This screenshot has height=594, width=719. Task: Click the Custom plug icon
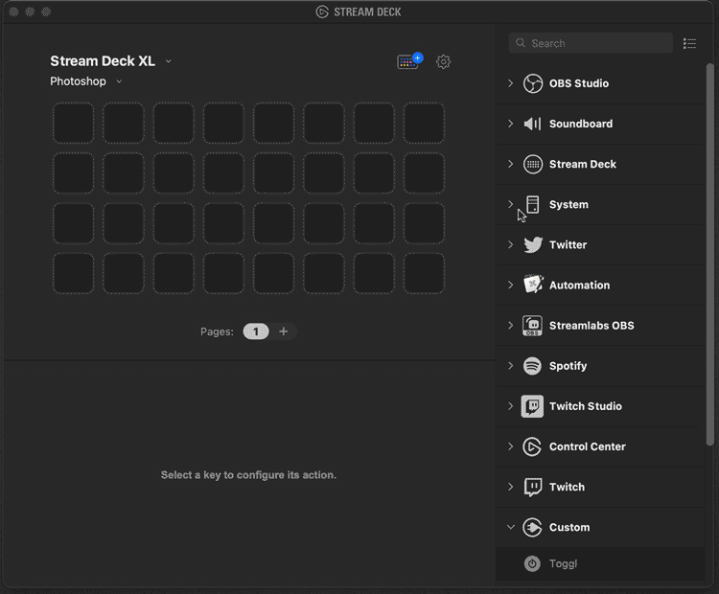coord(532,527)
